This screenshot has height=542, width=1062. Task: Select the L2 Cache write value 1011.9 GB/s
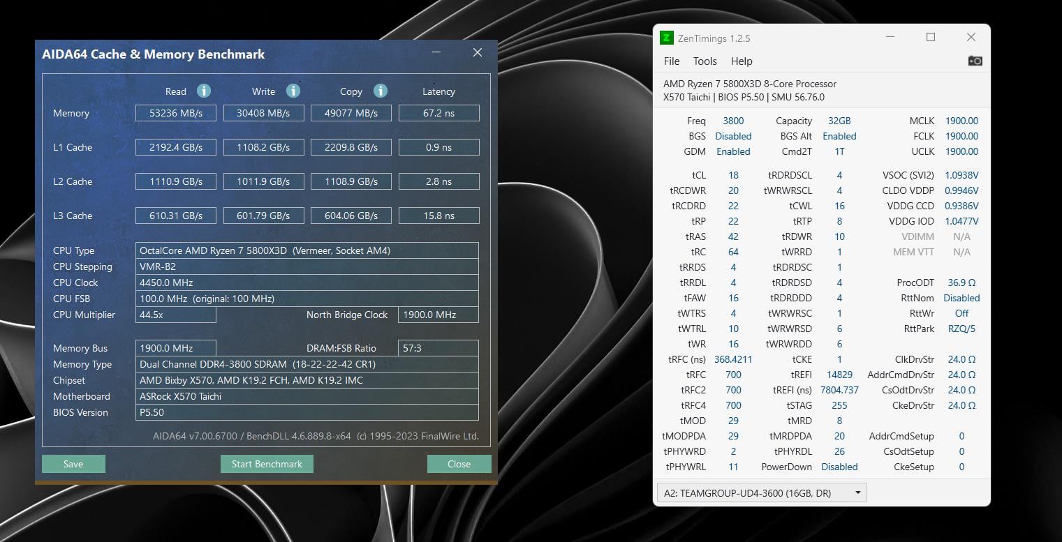(263, 181)
